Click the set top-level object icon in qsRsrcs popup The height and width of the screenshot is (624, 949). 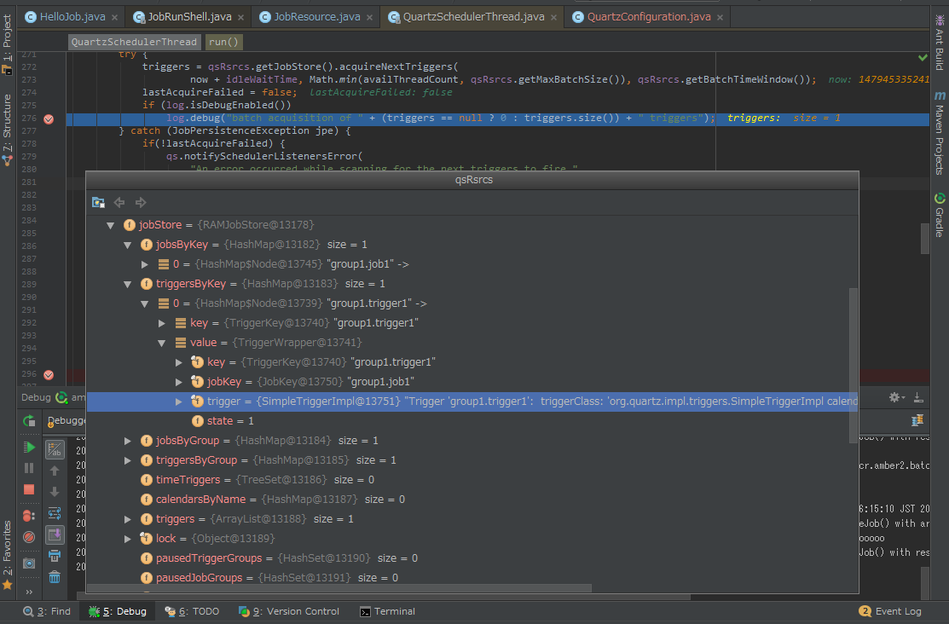pos(98,202)
